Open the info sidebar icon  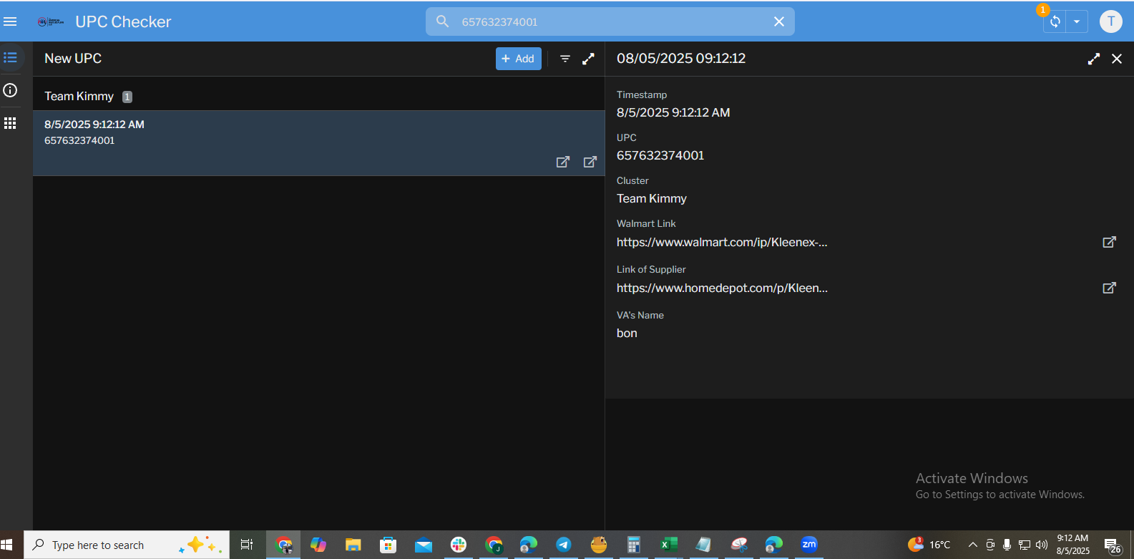tap(10, 90)
